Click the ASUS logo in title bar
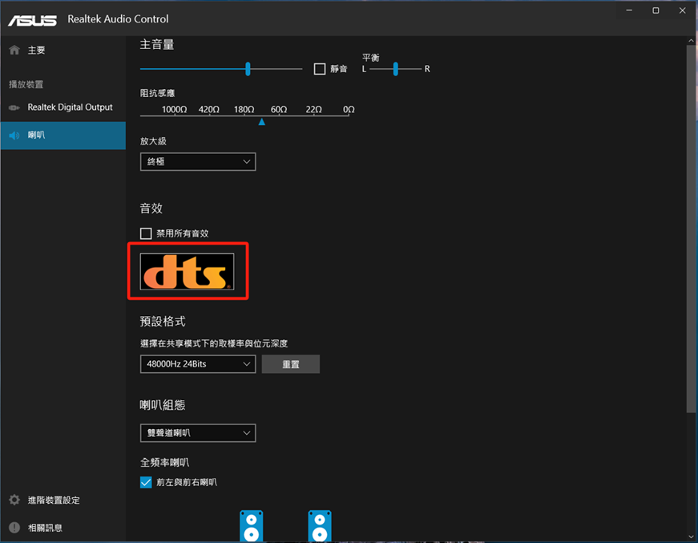This screenshot has height=543, width=698. (33, 20)
